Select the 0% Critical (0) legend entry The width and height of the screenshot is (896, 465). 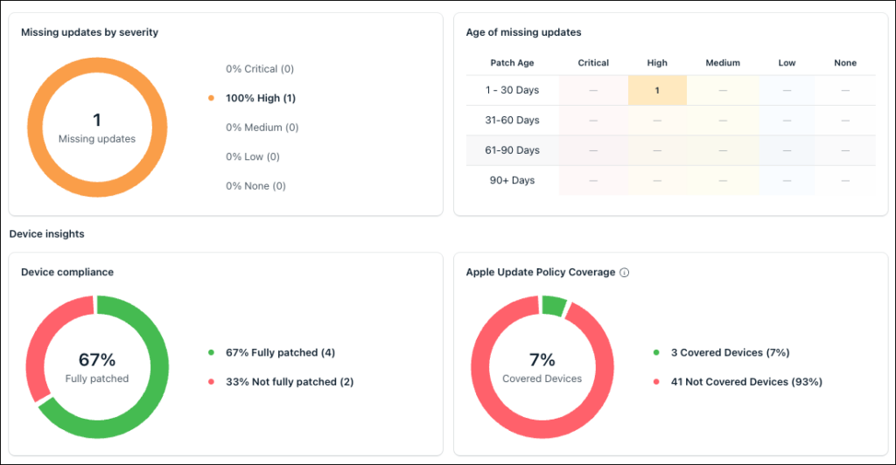(259, 69)
